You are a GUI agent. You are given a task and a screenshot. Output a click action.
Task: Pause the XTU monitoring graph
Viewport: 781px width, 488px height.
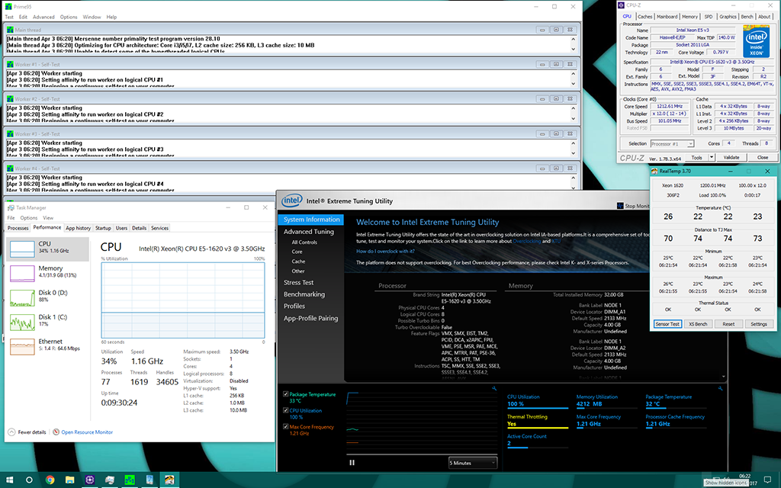tap(352, 463)
